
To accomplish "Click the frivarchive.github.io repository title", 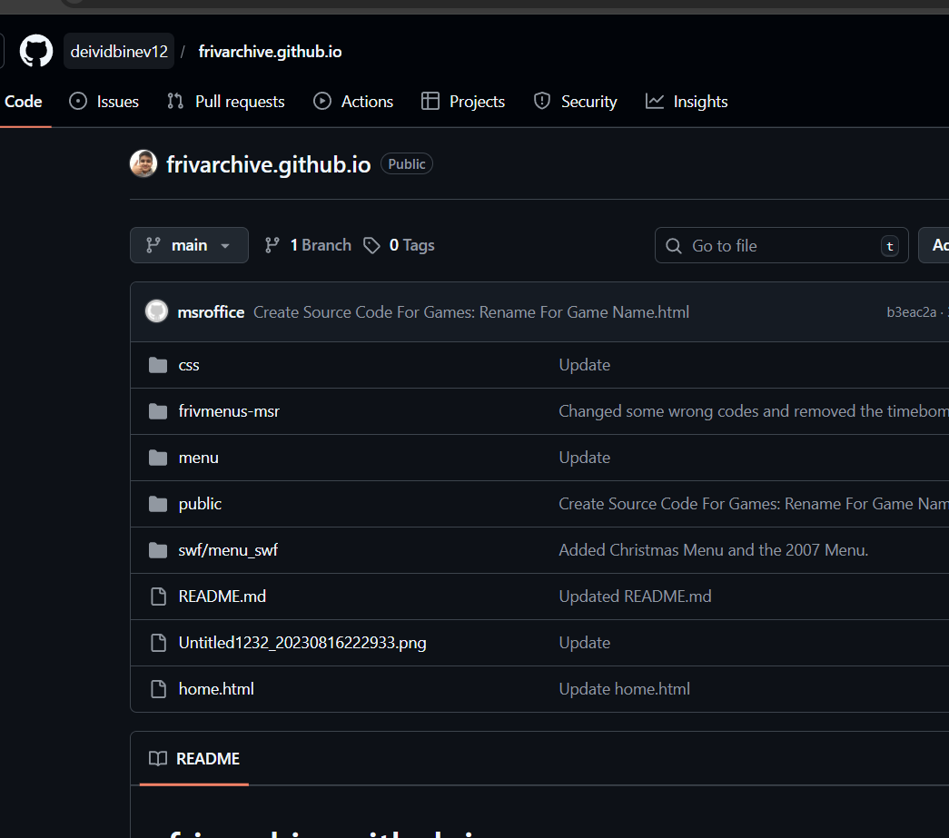I will (269, 164).
